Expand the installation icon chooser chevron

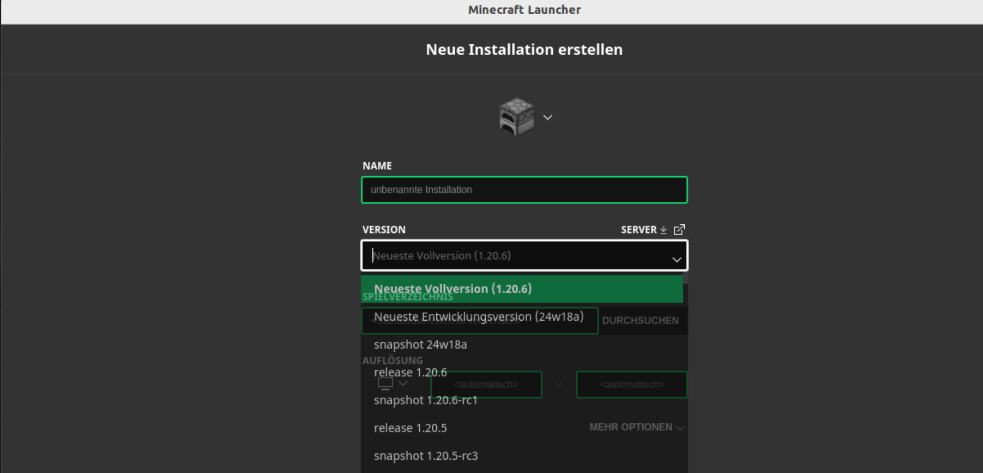pyautogui.click(x=548, y=117)
